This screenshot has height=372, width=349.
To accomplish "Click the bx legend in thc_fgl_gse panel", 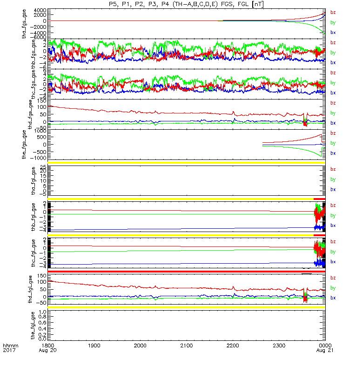I will [x=333, y=262].
